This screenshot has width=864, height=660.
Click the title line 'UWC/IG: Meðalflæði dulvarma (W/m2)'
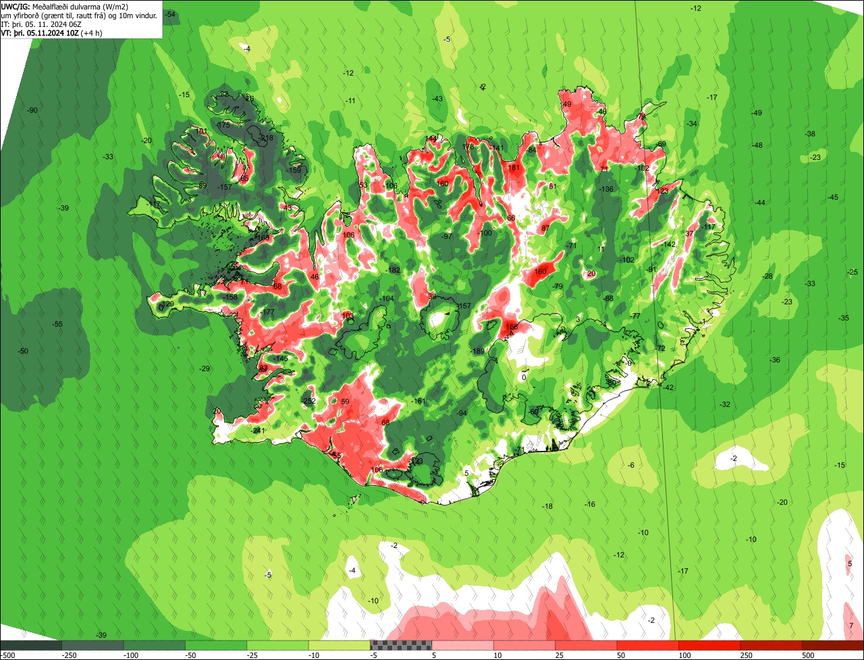point(65,6)
